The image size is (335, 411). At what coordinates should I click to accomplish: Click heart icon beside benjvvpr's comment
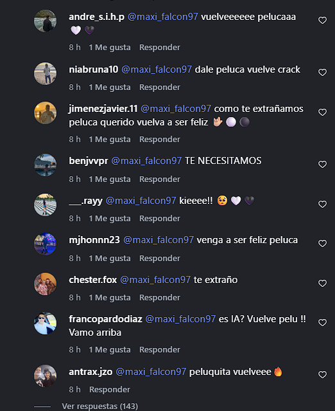coord(322,165)
